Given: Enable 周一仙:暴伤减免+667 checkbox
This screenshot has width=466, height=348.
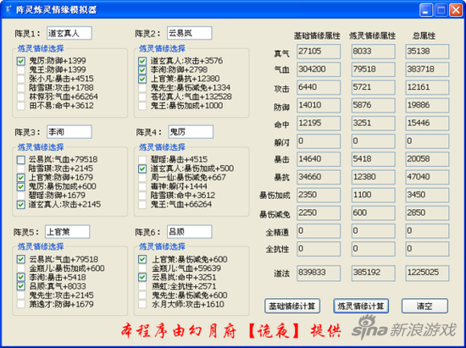Looking at the screenshot, I should pyautogui.click(x=142, y=178).
